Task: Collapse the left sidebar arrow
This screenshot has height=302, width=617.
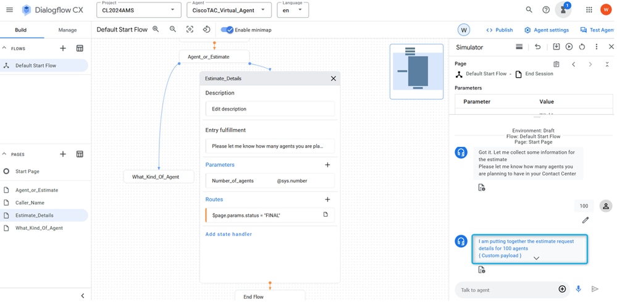Action: point(83,296)
